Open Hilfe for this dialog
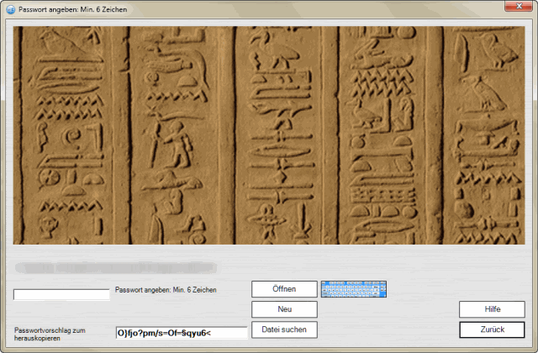This screenshot has height=353, width=538. point(492,309)
